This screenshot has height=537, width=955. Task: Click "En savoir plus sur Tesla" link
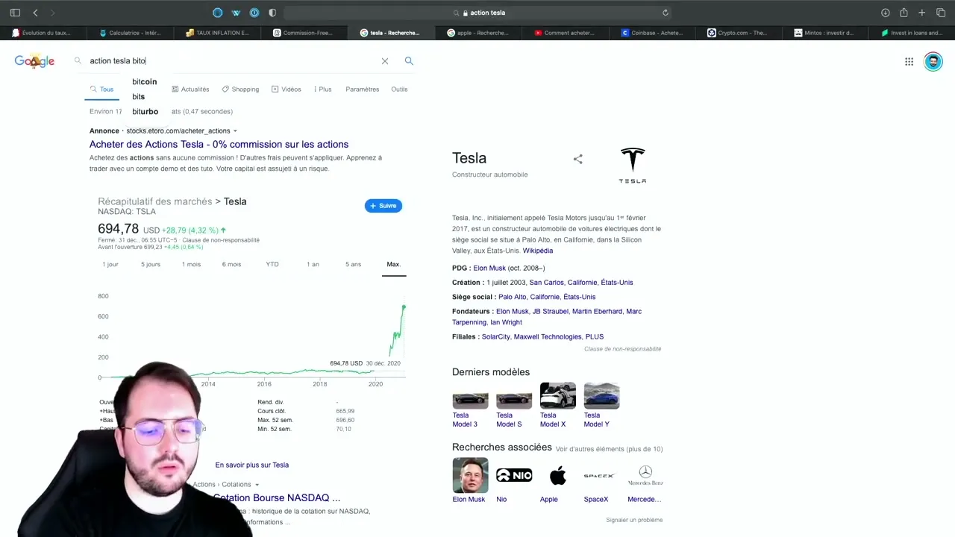point(251,465)
